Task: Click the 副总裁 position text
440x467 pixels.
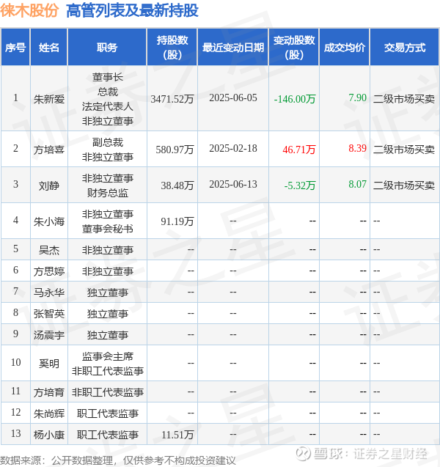Action: [108, 142]
